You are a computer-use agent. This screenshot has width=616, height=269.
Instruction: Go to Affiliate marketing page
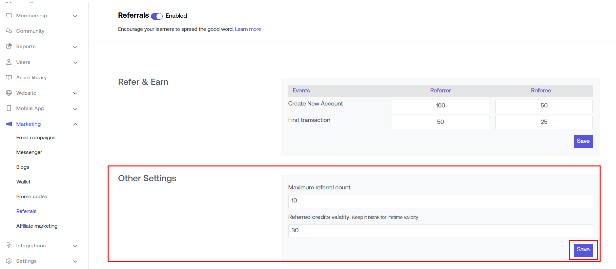[x=37, y=226]
